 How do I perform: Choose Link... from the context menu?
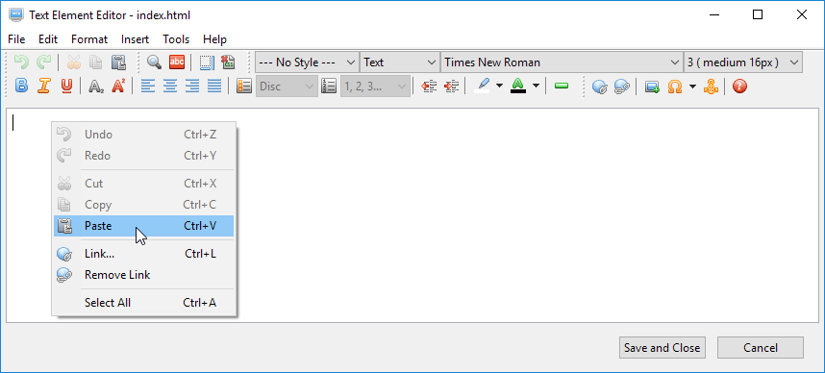click(x=143, y=254)
